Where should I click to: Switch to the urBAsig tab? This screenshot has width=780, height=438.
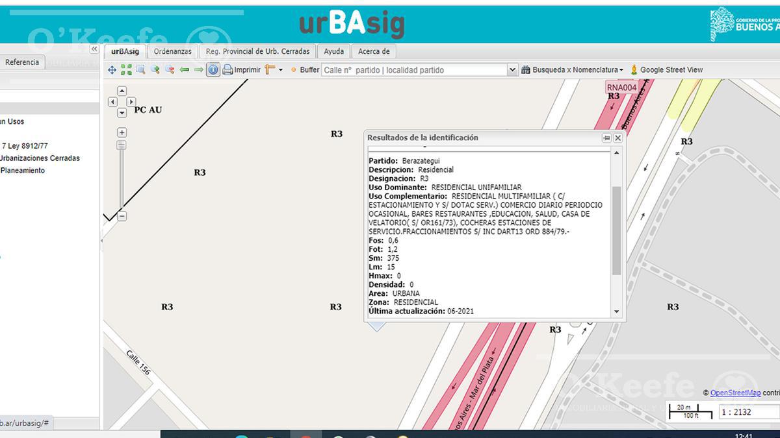125,51
